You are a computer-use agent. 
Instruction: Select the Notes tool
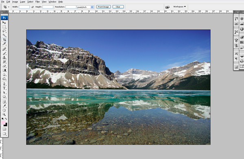4,102
